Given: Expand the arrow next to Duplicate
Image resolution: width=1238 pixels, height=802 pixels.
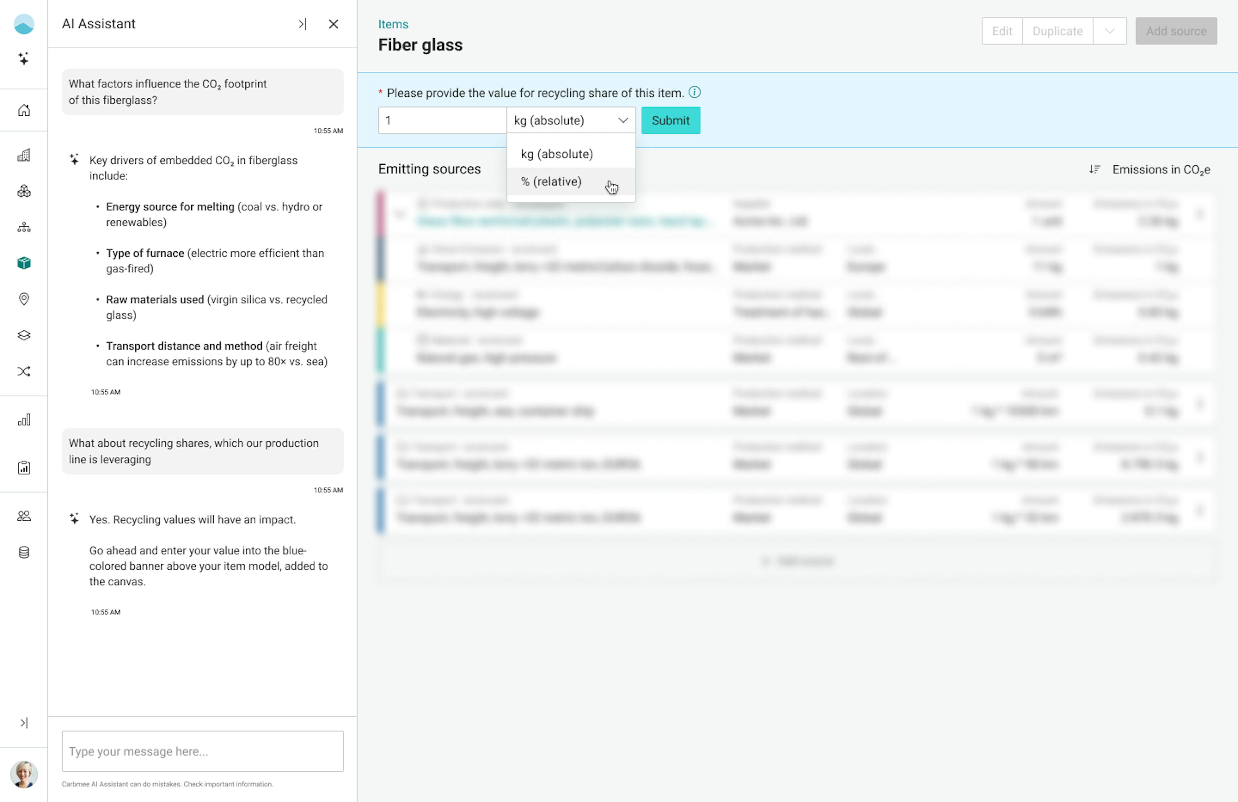Looking at the screenshot, I should [1109, 31].
